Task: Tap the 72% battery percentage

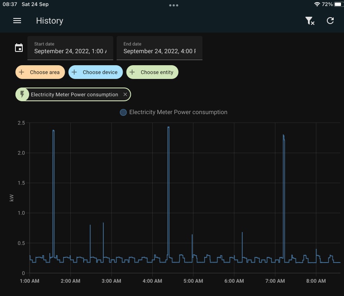Action: point(327,4)
